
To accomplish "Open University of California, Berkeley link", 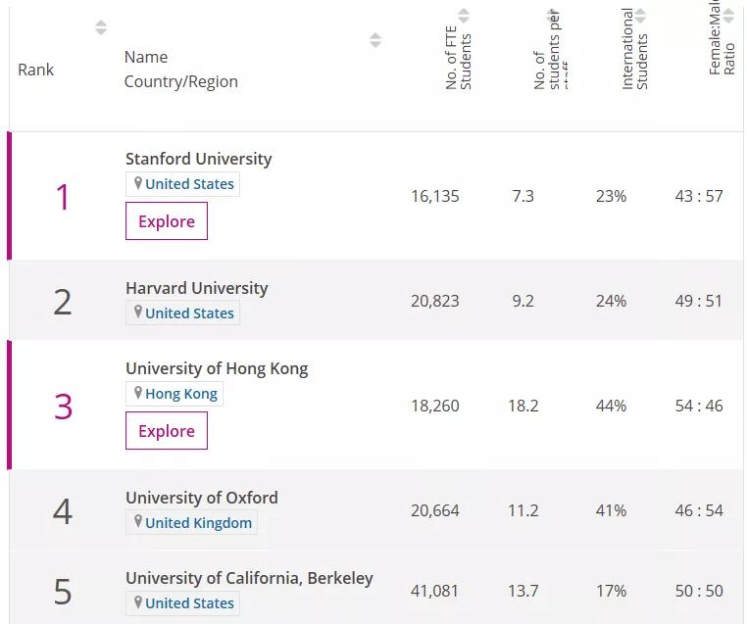I will [249, 578].
